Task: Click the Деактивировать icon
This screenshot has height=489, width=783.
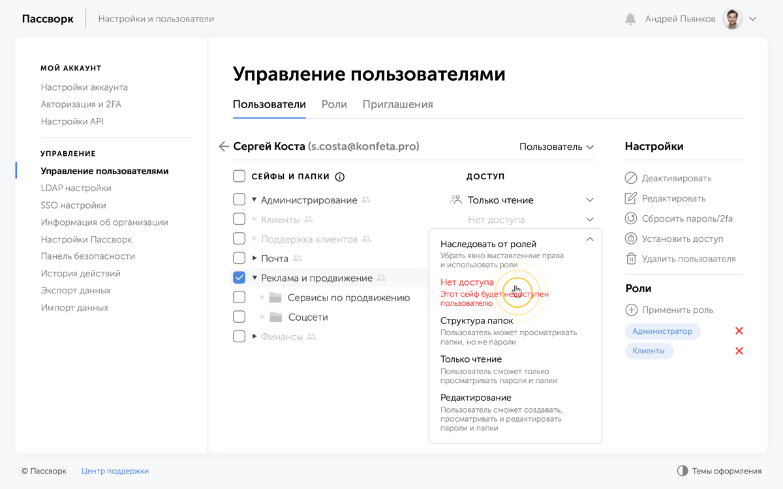Action: click(x=631, y=178)
